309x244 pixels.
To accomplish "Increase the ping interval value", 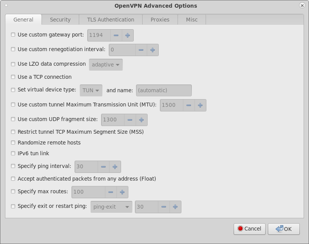I will (x=115, y=167).
